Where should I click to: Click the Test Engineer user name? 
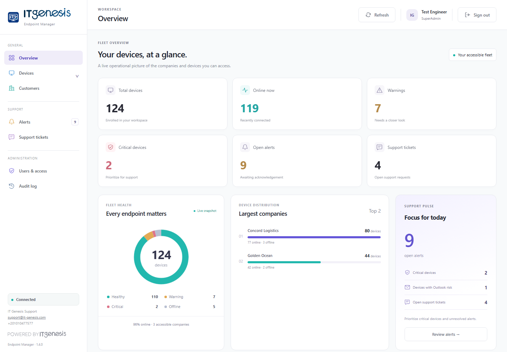click(x=434, y=12)
